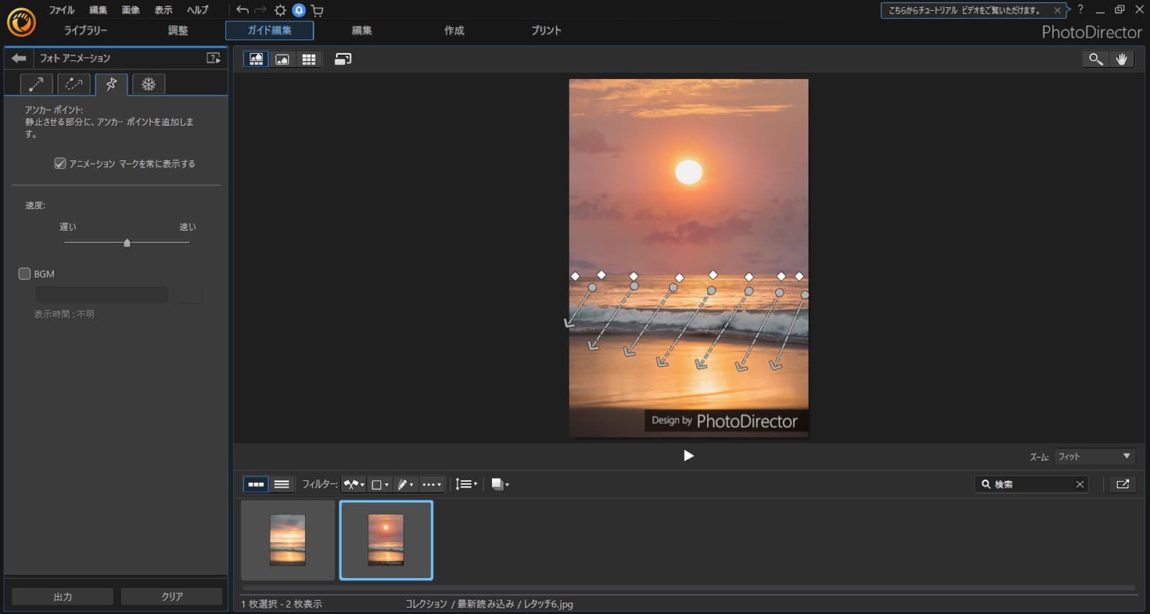Click the 出力 export button

[63, 597]
